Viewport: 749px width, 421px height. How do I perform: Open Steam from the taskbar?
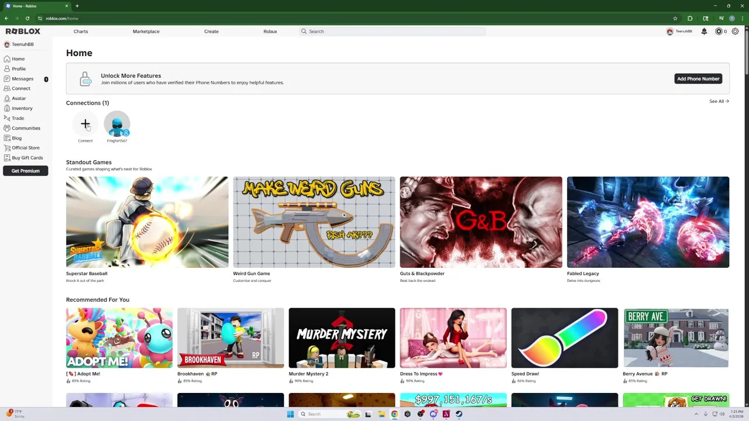(459, 414)
